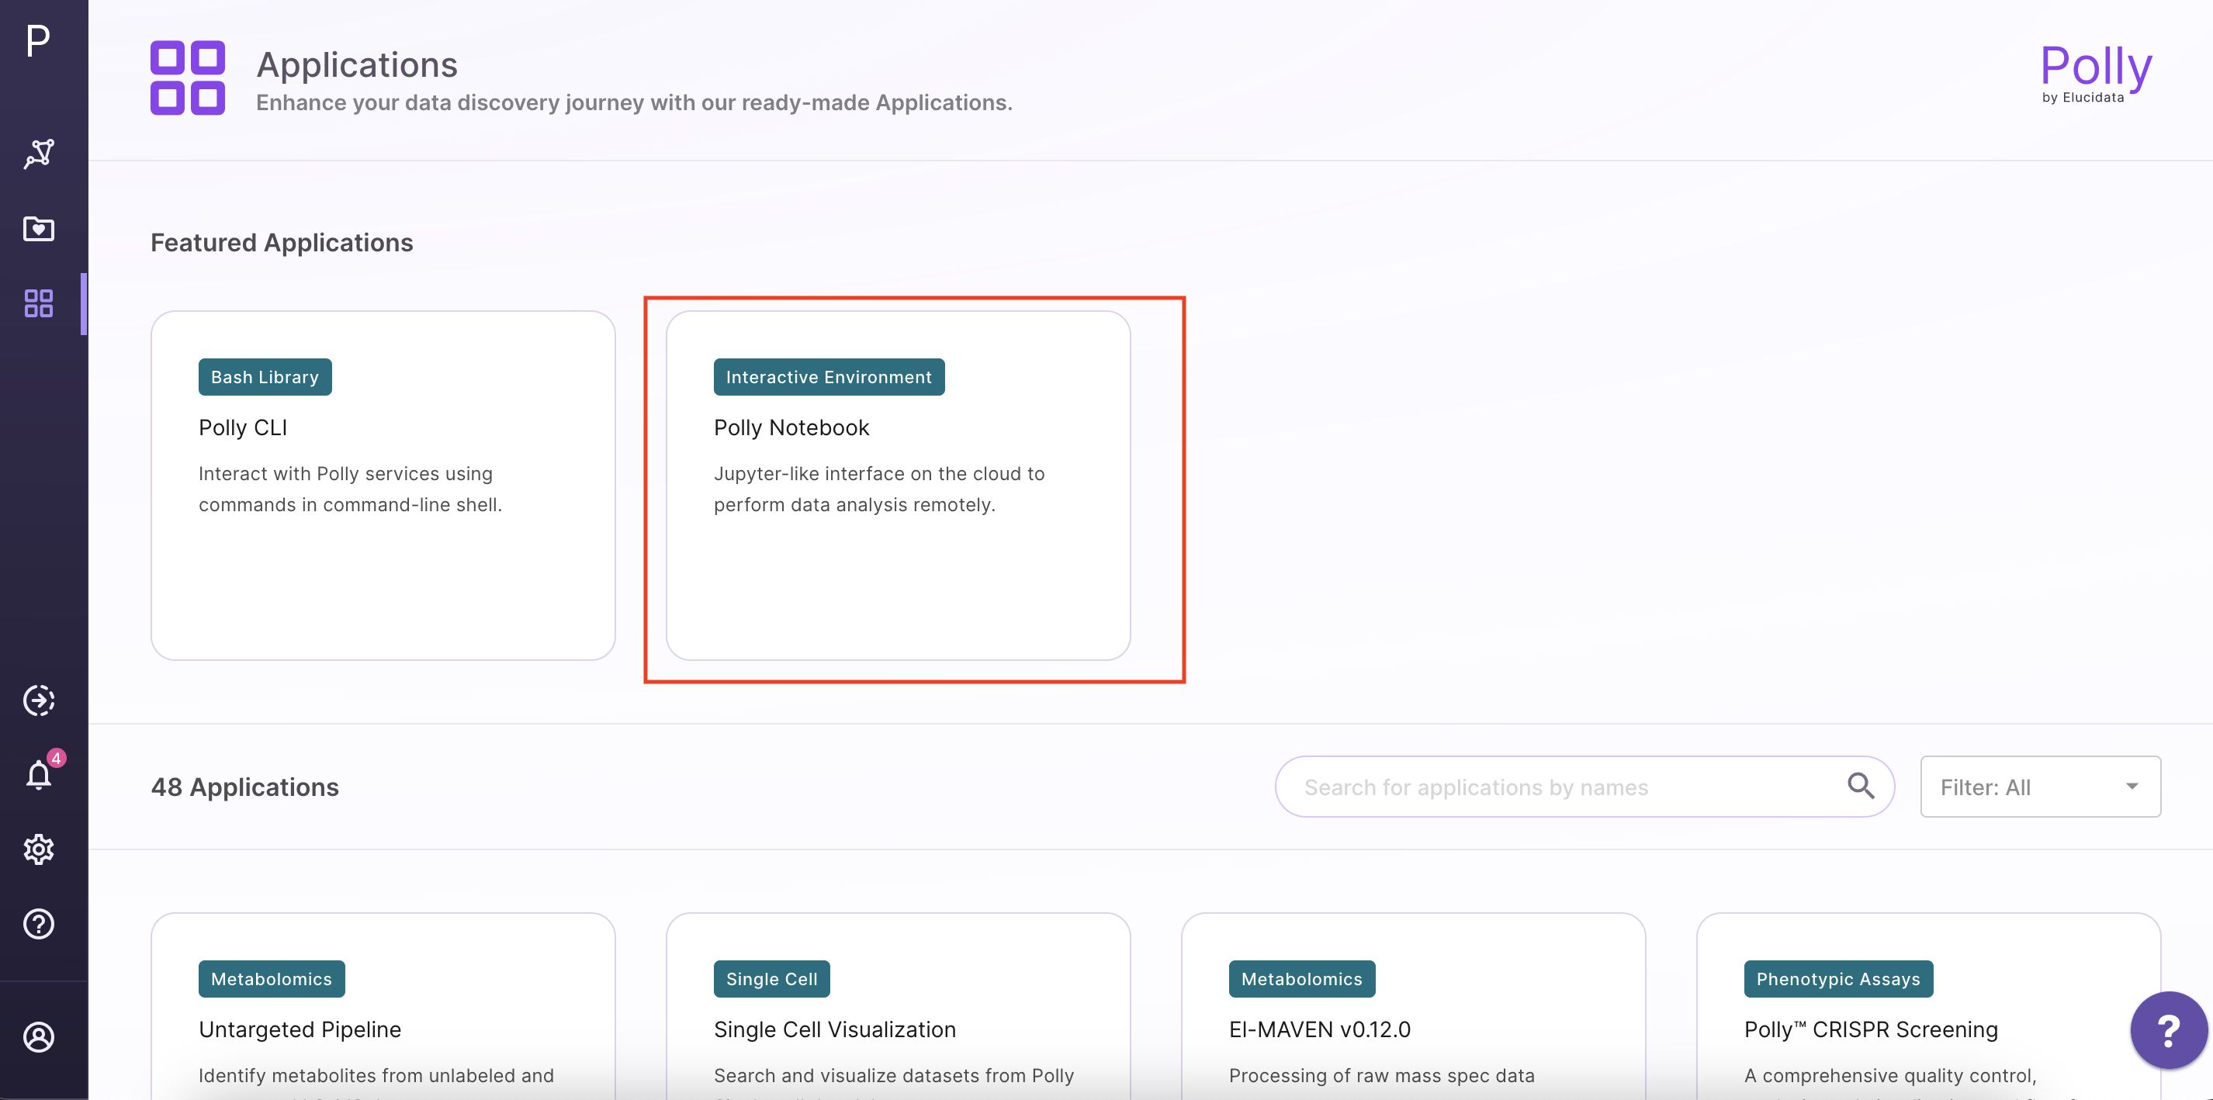Click Metabolomics tag on El-MAVEN card
Viewport: 2213px width, 1100px height.
click(1301, 979)
